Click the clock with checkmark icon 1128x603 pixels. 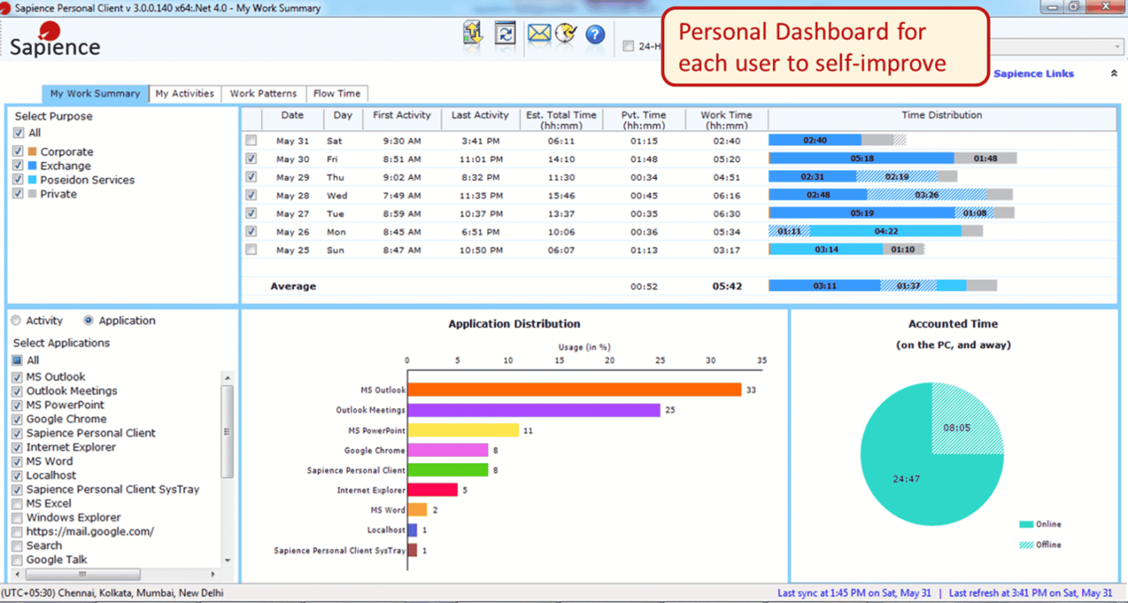tap(566, 33)
